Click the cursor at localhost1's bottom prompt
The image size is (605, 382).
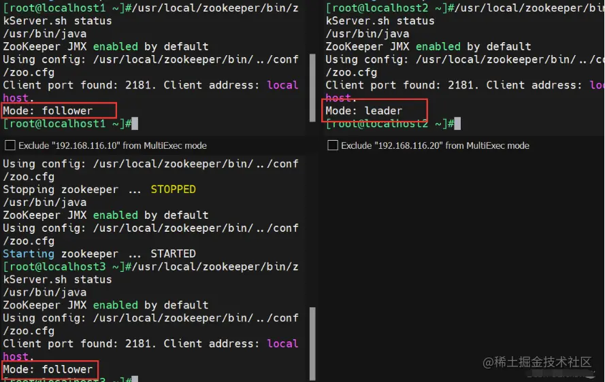pos(135,124)
